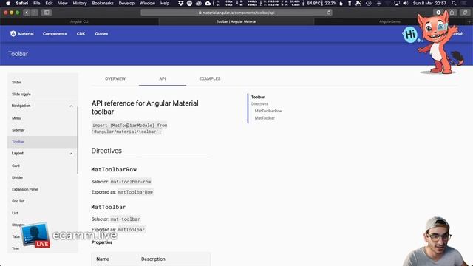Go forward with Safari forward arrow
Viewport: 473px width, 266px height.
[34, 13]
